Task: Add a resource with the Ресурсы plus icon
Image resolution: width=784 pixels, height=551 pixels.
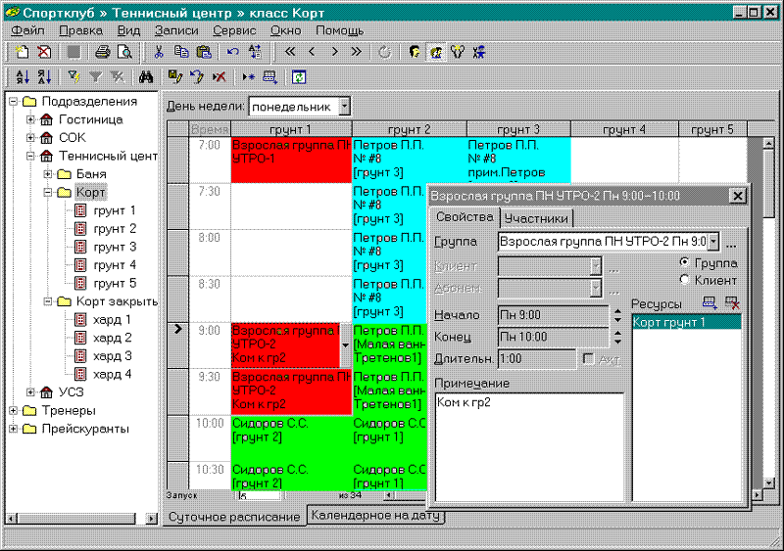Action: tap(710, 302)
